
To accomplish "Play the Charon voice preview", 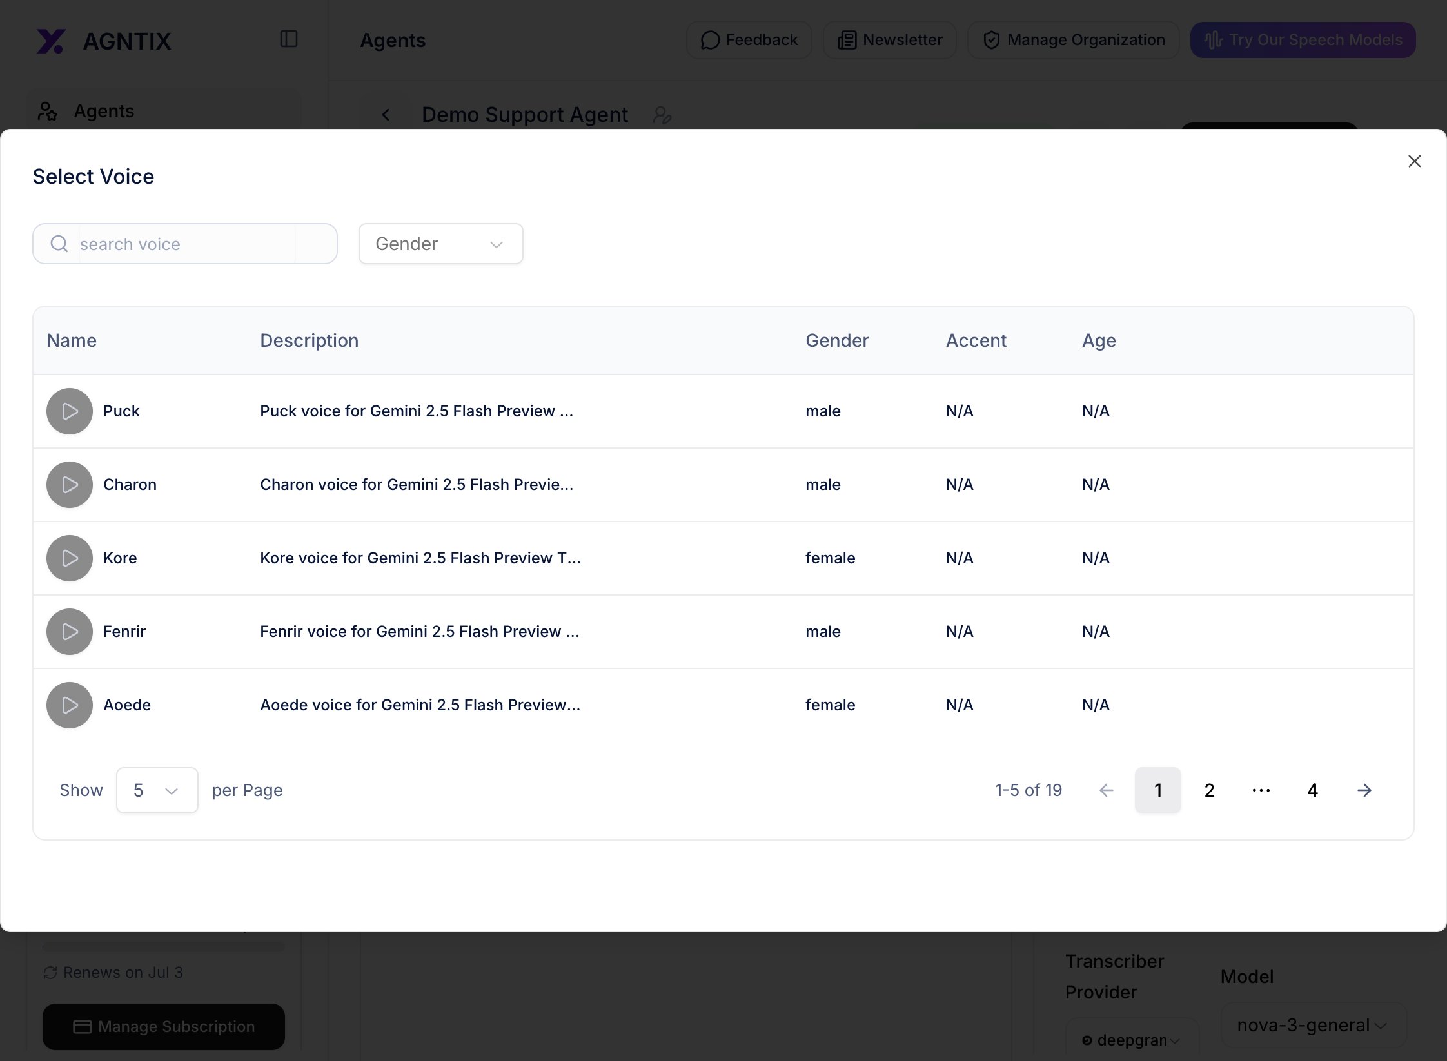I will point(70,485).
